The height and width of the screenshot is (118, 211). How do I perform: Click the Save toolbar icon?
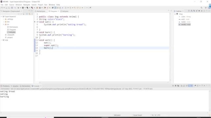click(x=6, y=8)
